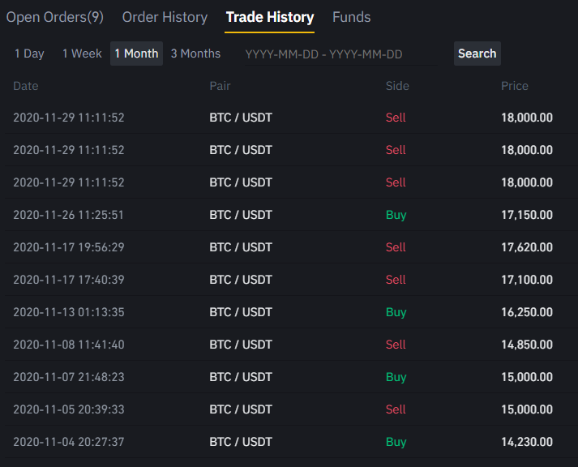The height and width of the screenshot is (467, 578).
Task: Click the Pair column header
Action: coord(220,86)
